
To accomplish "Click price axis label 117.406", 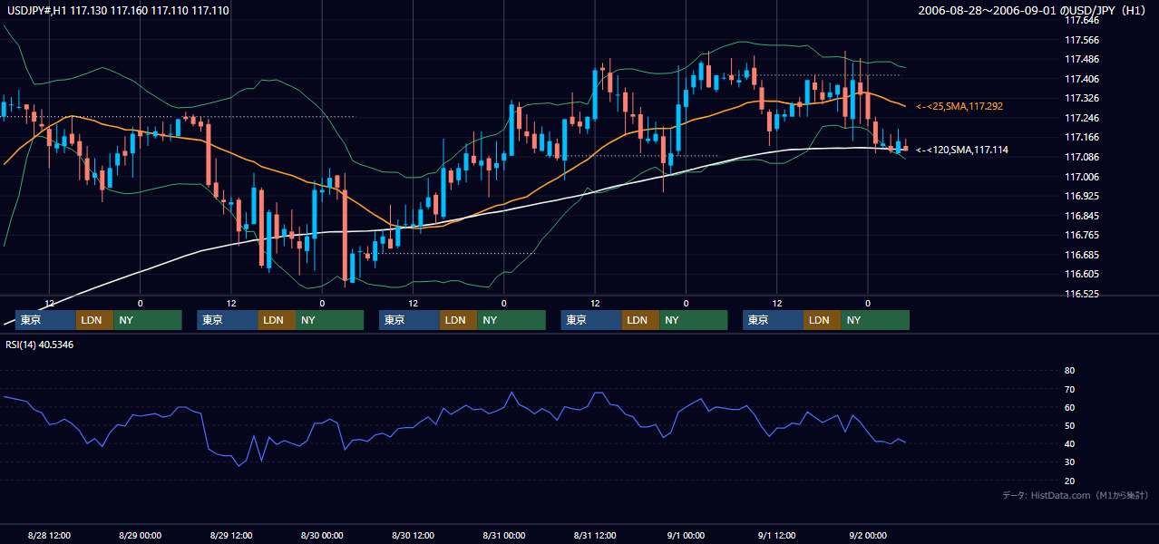I will (x=1082, y=79).
